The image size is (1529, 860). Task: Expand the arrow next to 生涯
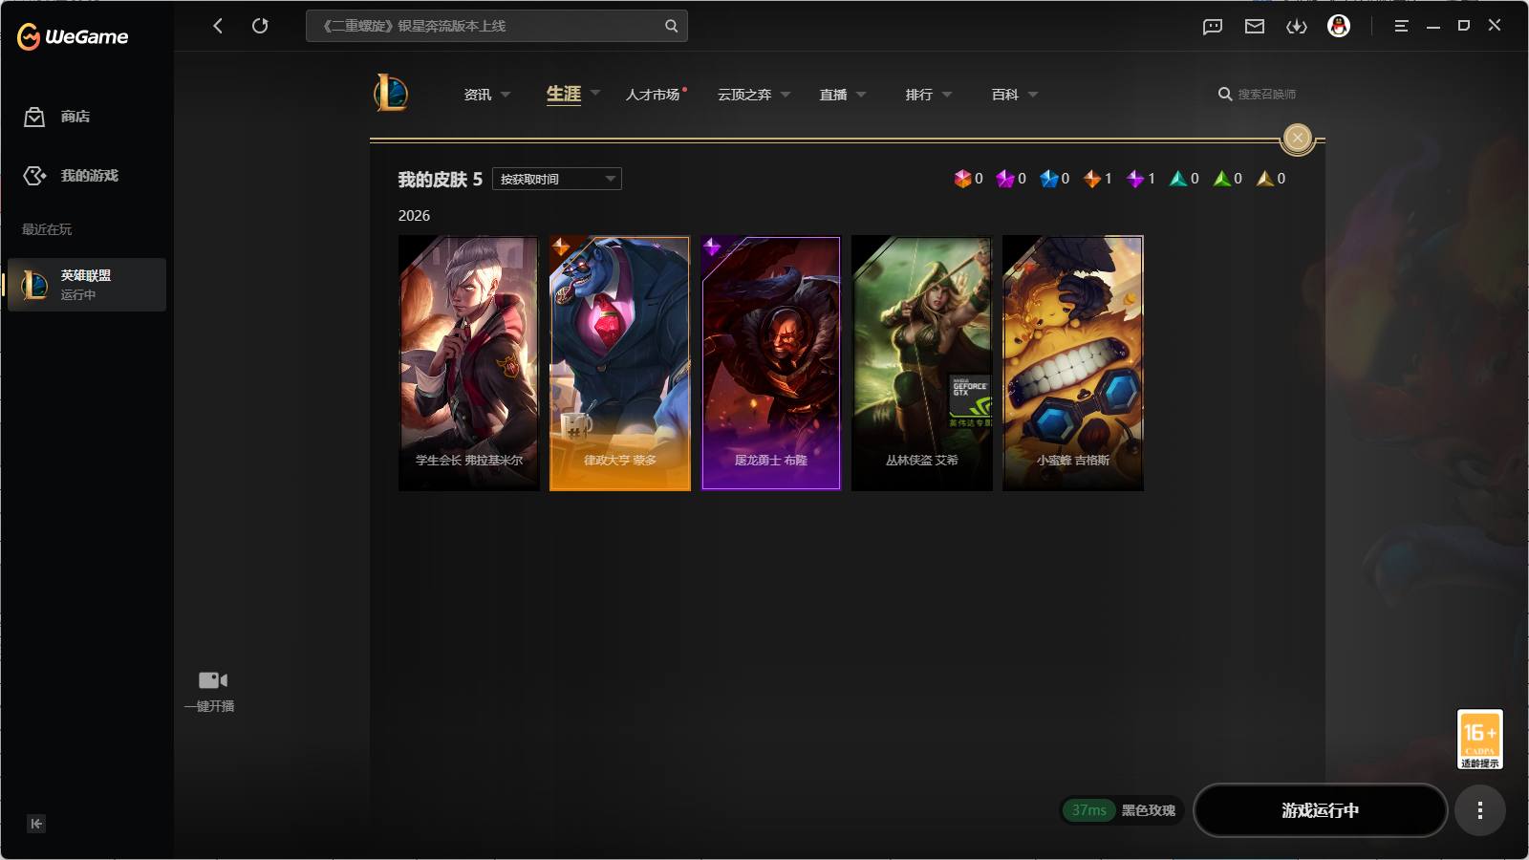(x=595, y=94)
